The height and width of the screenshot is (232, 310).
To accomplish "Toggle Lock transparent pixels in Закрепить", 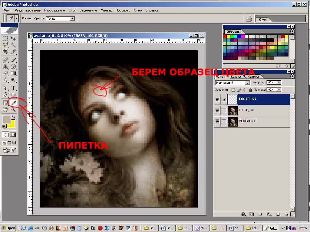I will click(233, 90).
